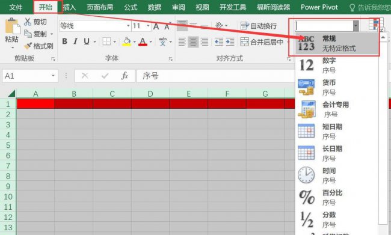Choose 数字 number format
Viewport: 391px width, 235px height.
point(337,66)
